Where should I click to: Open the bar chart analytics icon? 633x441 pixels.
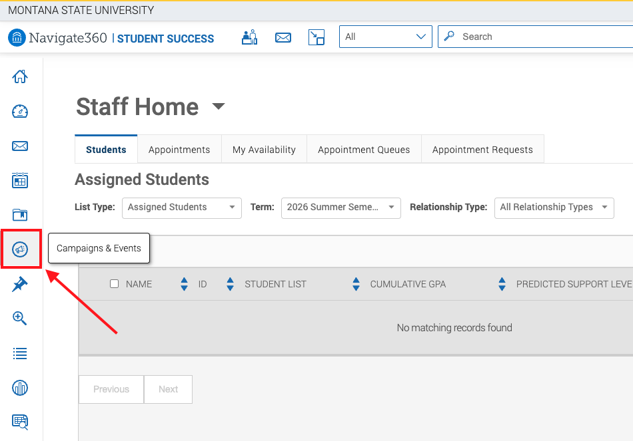click(20, 388)
